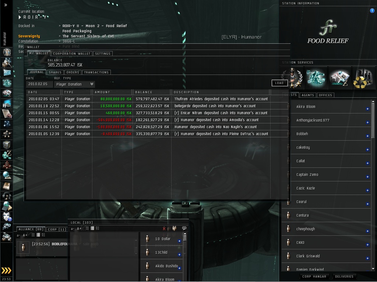Screen dimensions: 377x282
Task: Open the Deliveries button
Action: tap(344, 276)
